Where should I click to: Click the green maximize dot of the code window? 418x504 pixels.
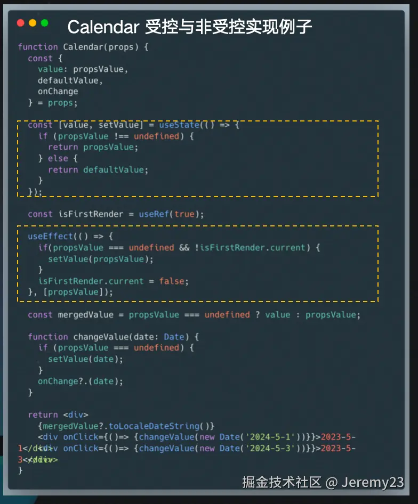pos(45,23)
